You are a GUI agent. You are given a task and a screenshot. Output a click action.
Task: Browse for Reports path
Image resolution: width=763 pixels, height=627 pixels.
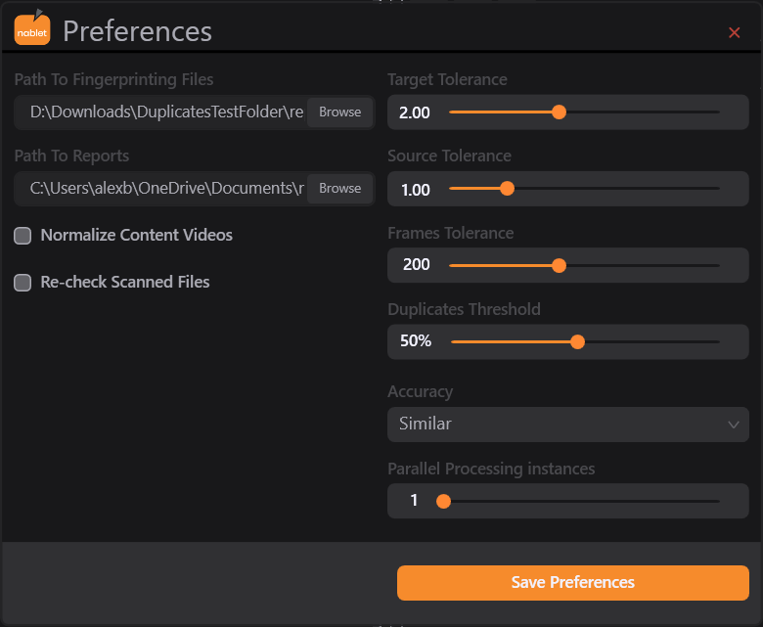[x=339, y=189]
